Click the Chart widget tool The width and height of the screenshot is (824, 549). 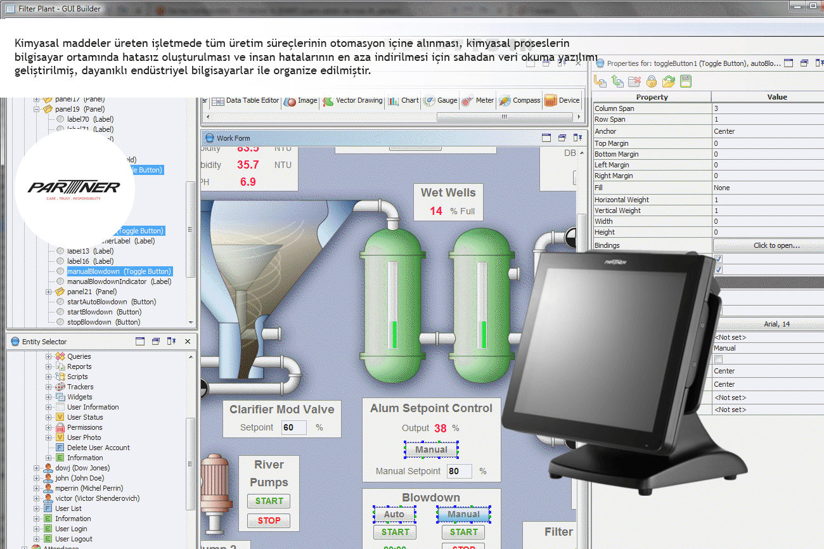coord(403,101)
